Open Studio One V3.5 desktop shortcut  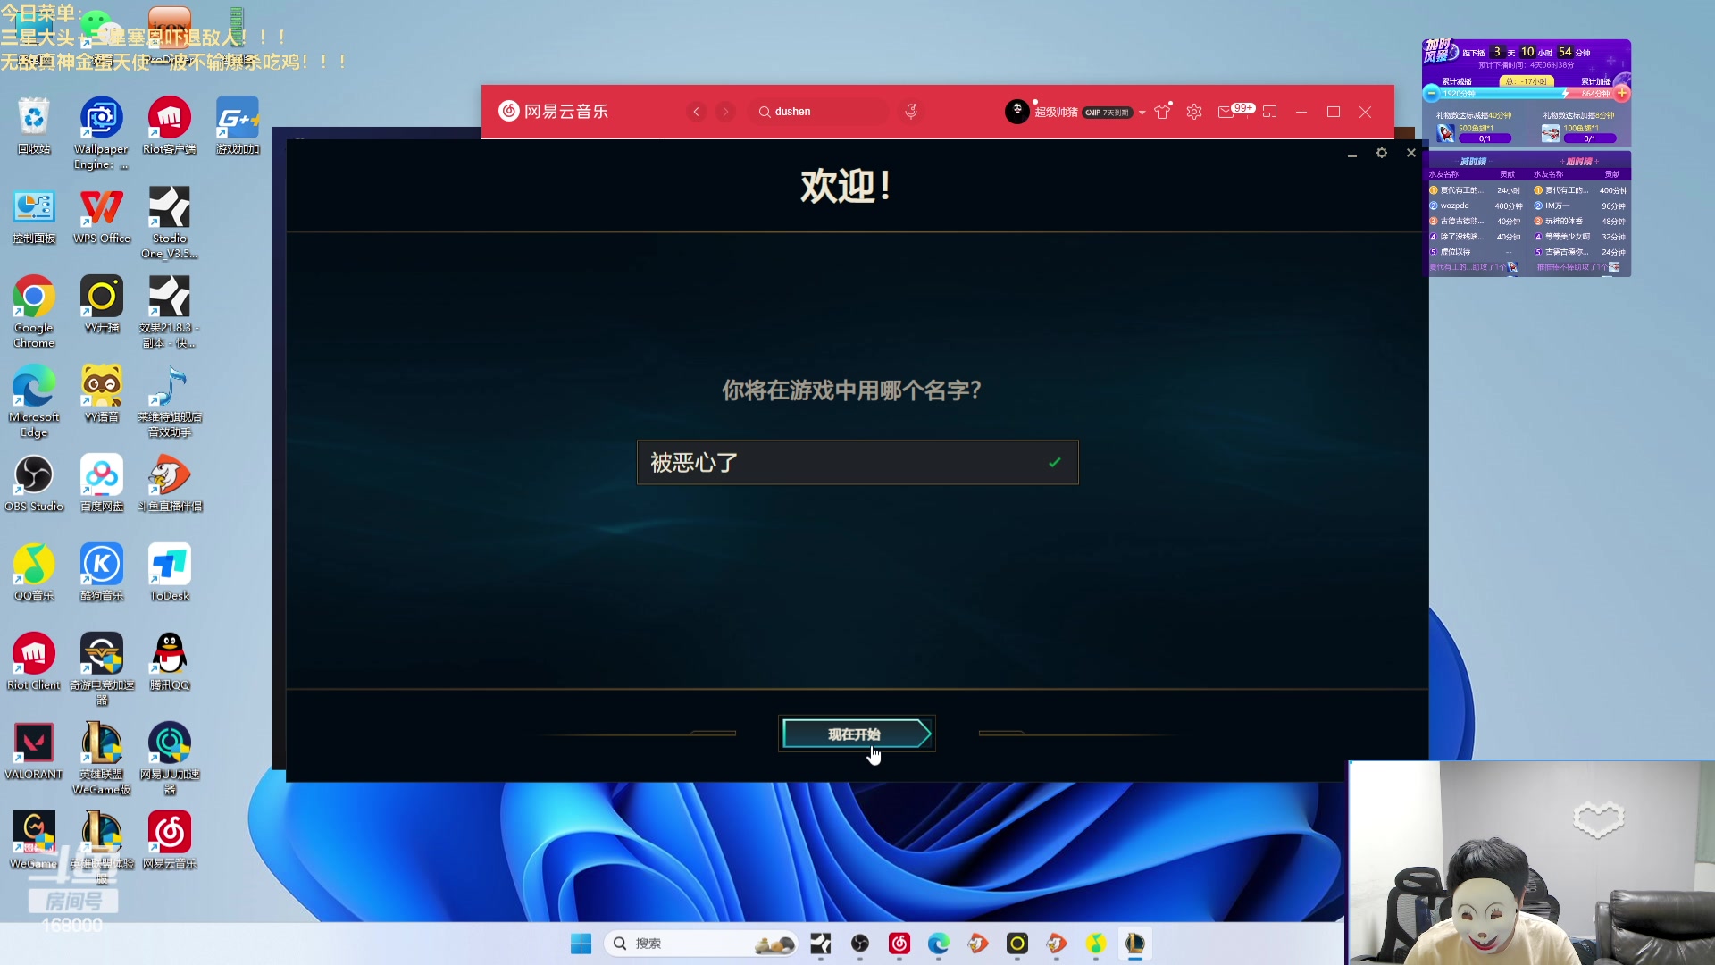(x=169, y=222)
